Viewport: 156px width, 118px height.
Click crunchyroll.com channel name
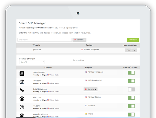pos(41,114)
